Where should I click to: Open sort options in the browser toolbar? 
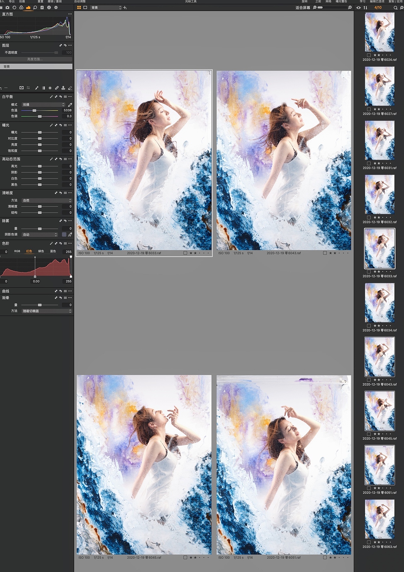(x=365, y=8)
